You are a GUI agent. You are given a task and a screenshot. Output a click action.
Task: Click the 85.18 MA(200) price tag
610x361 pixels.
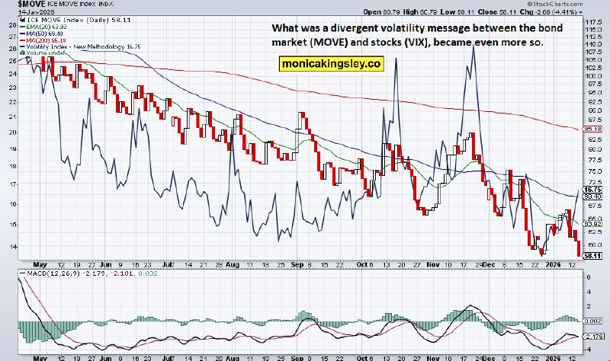pos(593,129)
